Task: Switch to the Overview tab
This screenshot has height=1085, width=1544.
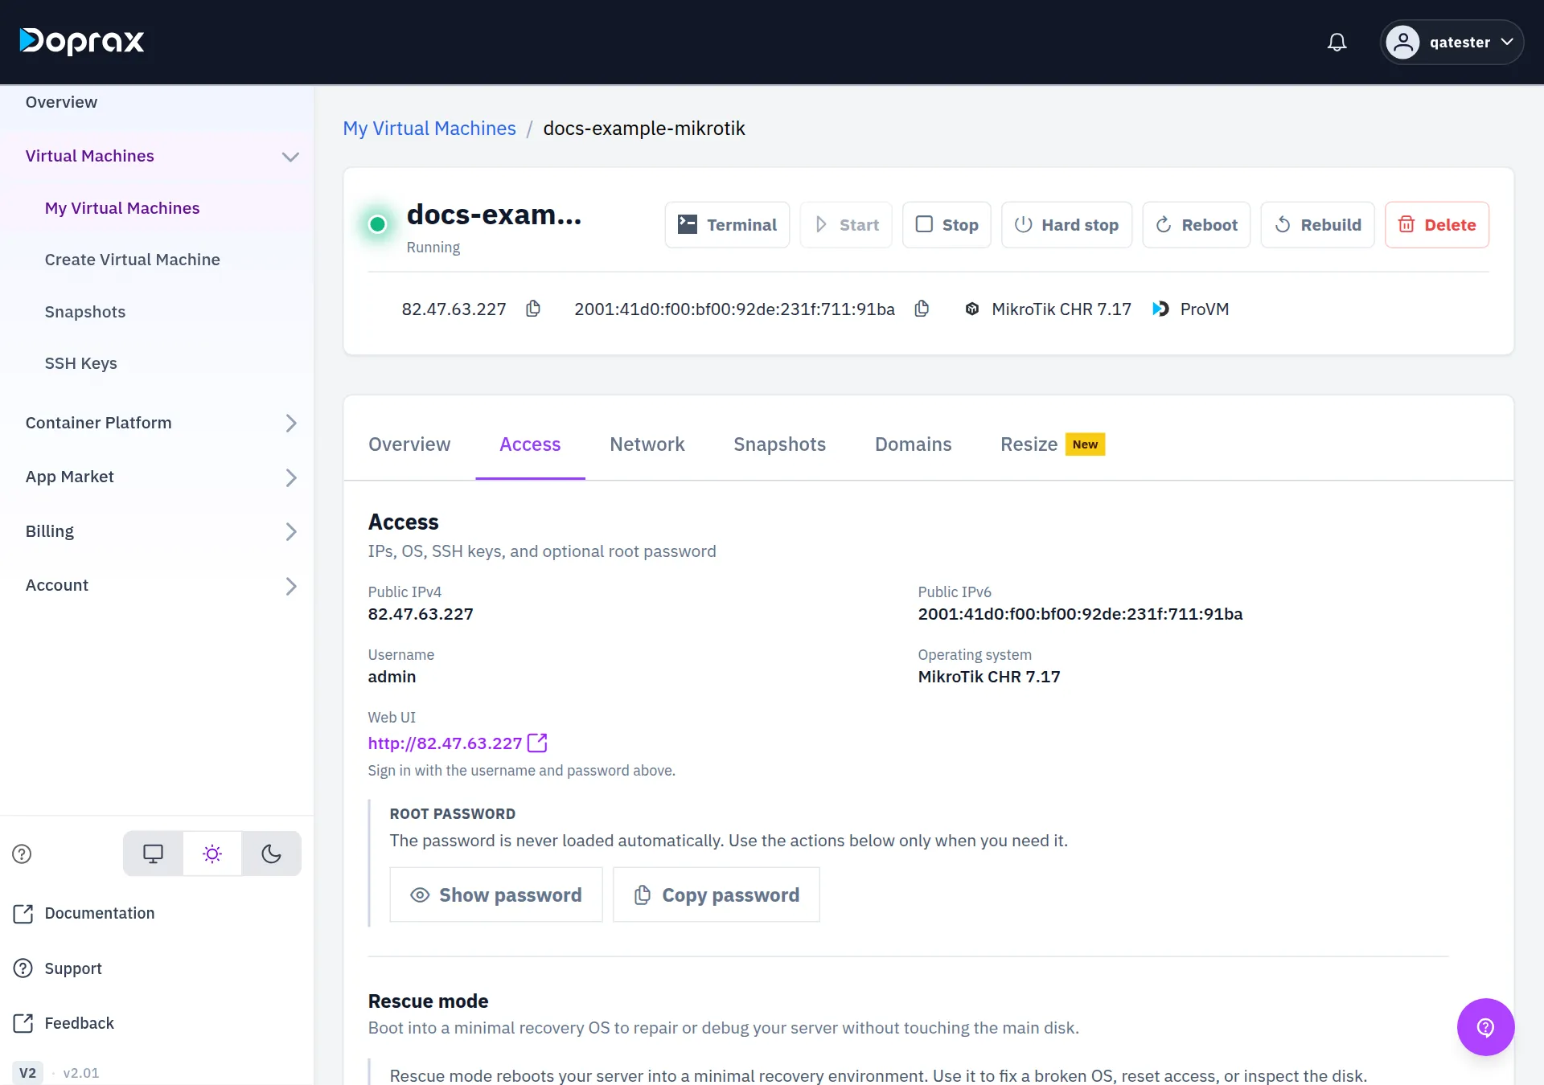Action: tap(409, 444)
